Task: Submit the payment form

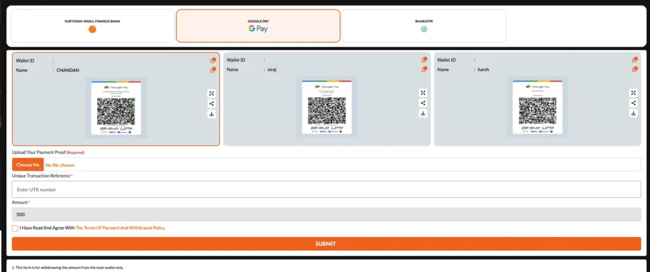Action: pyautogui.click(x=326, y=244)
